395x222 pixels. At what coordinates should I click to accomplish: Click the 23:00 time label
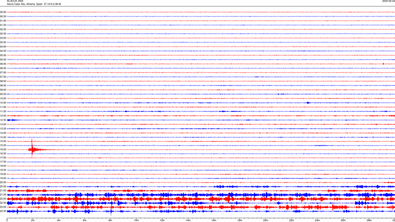click(3, 207)
